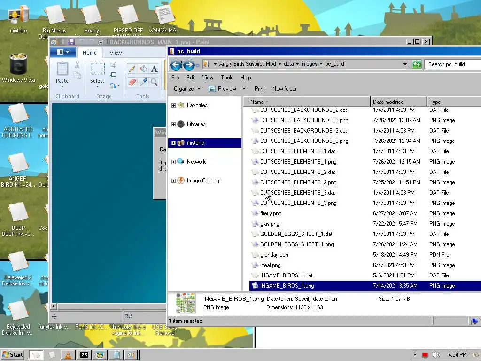Viewport: 481px width, 361px height.
Task: Click the Resize icon in Paint Image group
Action: (x=113, y=75)
